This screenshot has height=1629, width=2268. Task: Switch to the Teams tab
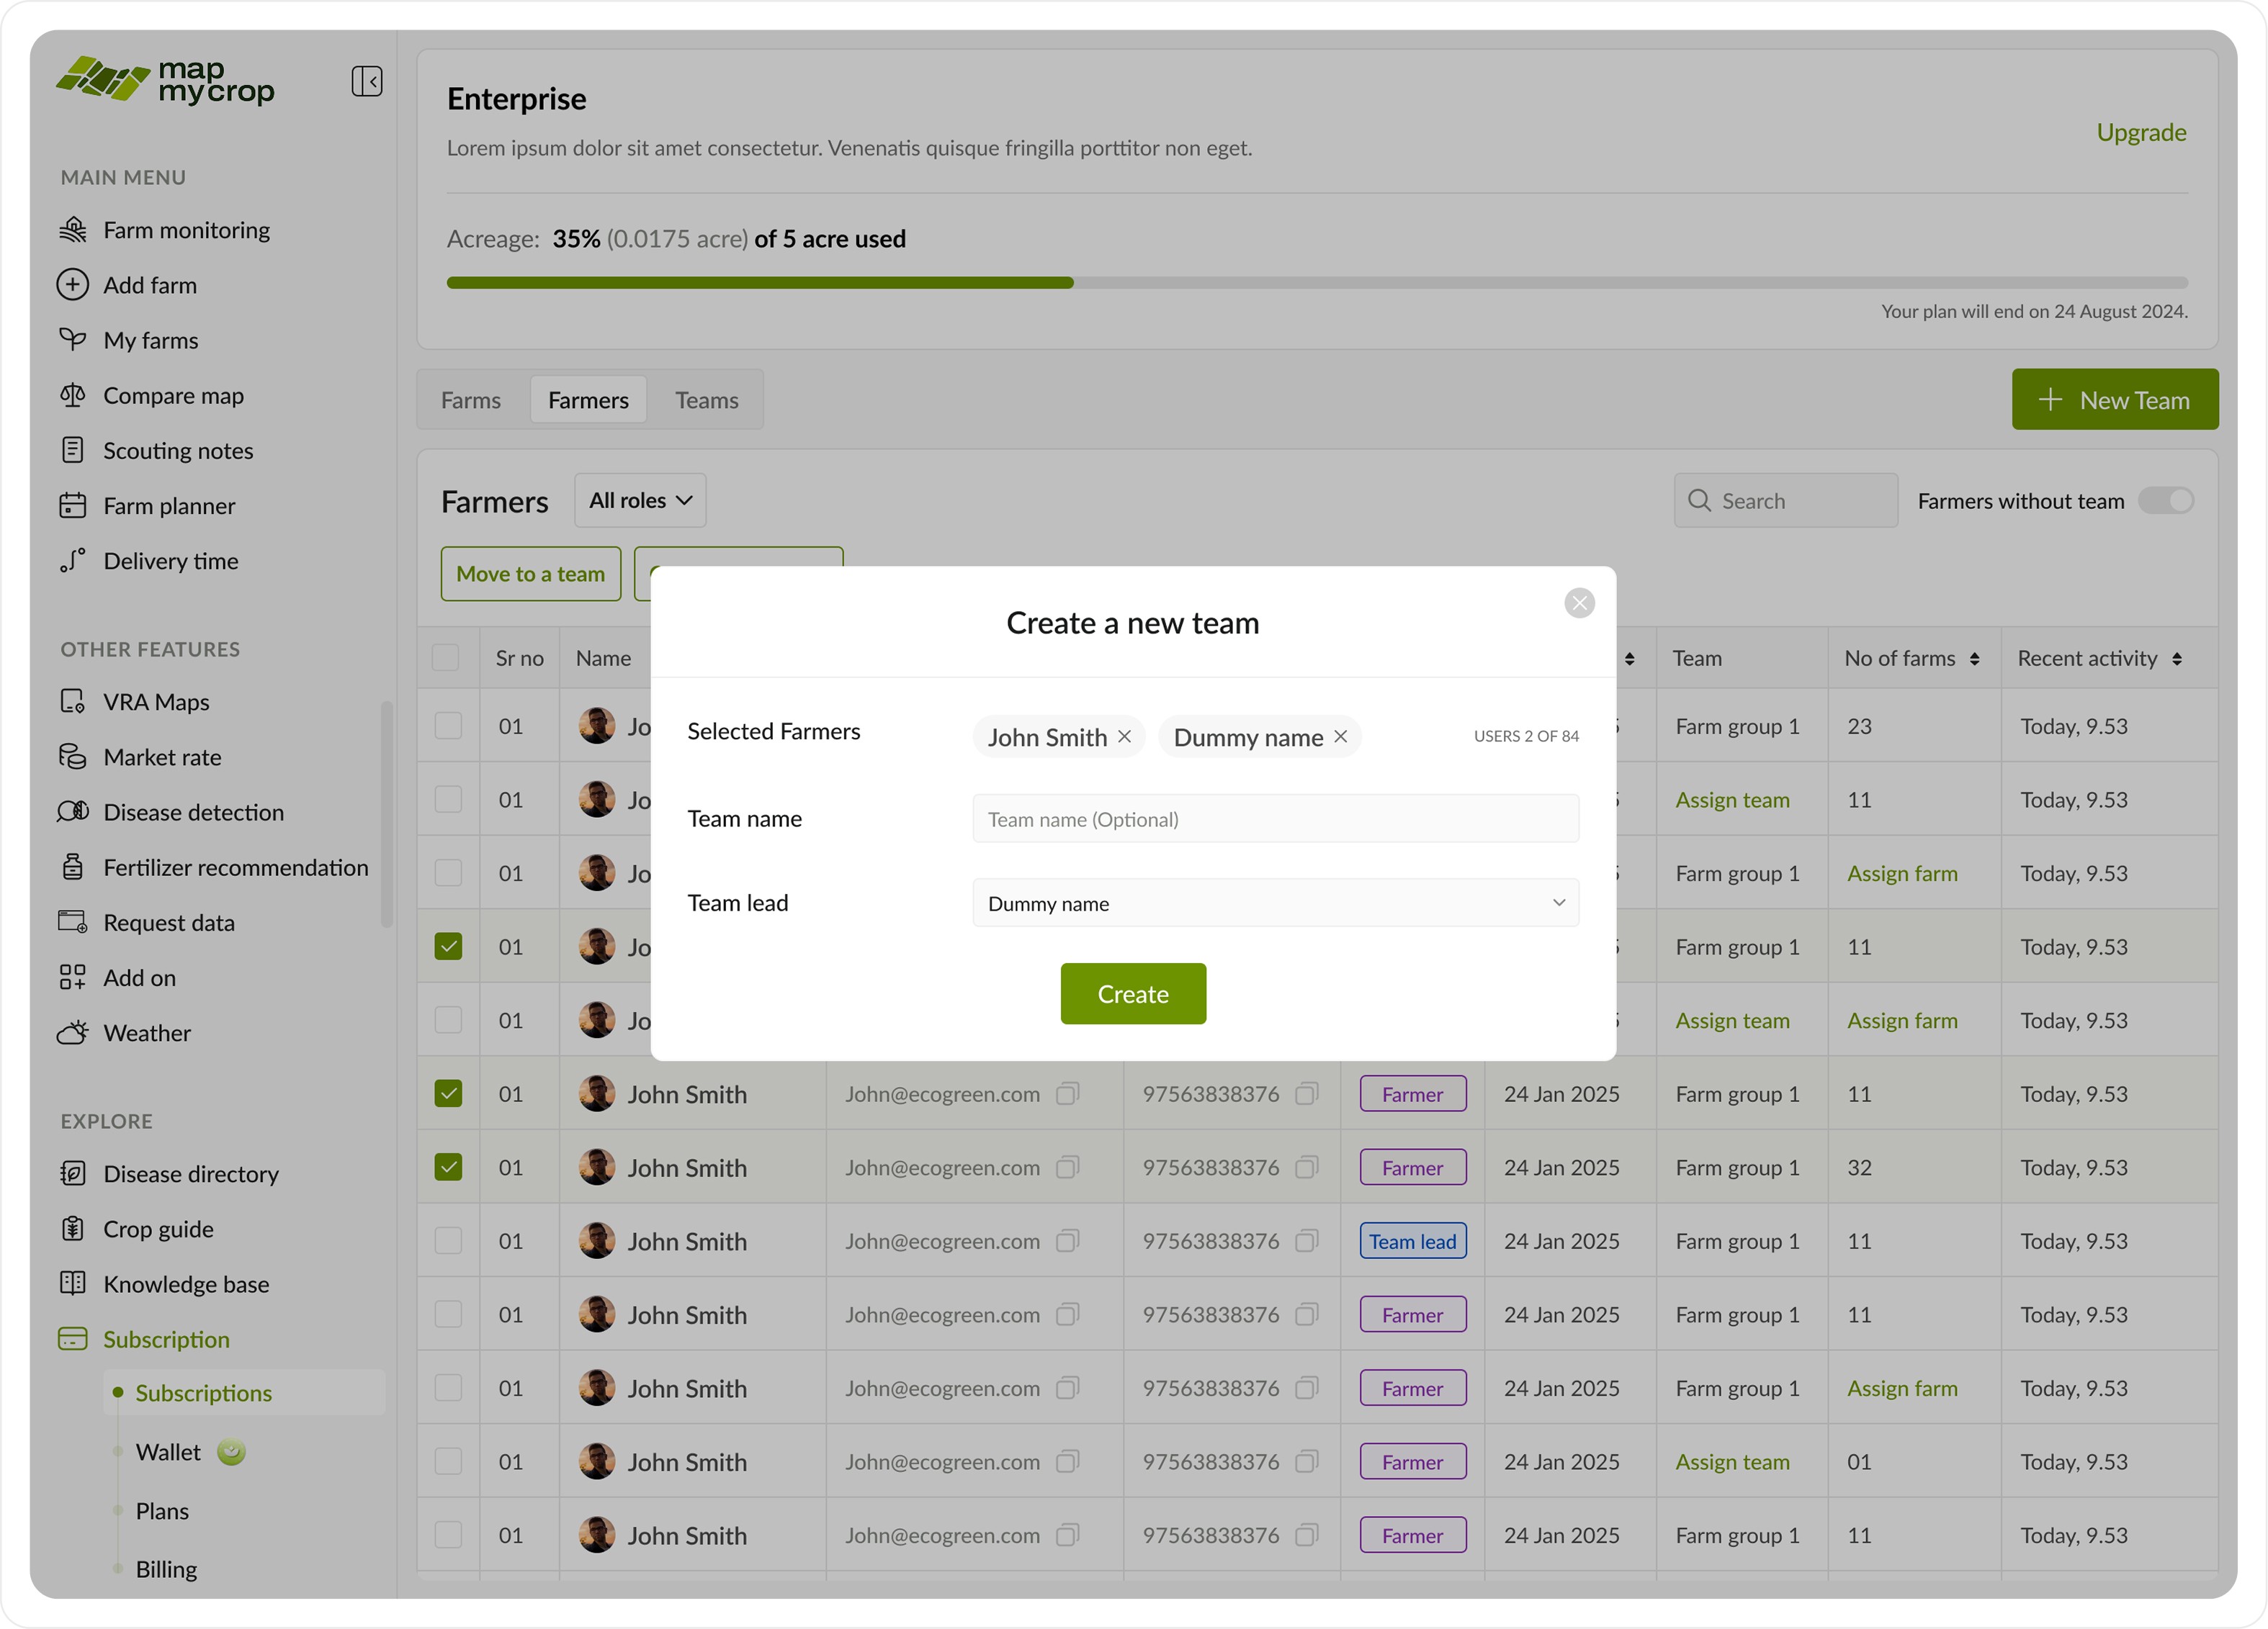pyautogui.click(x=706, y=400)
